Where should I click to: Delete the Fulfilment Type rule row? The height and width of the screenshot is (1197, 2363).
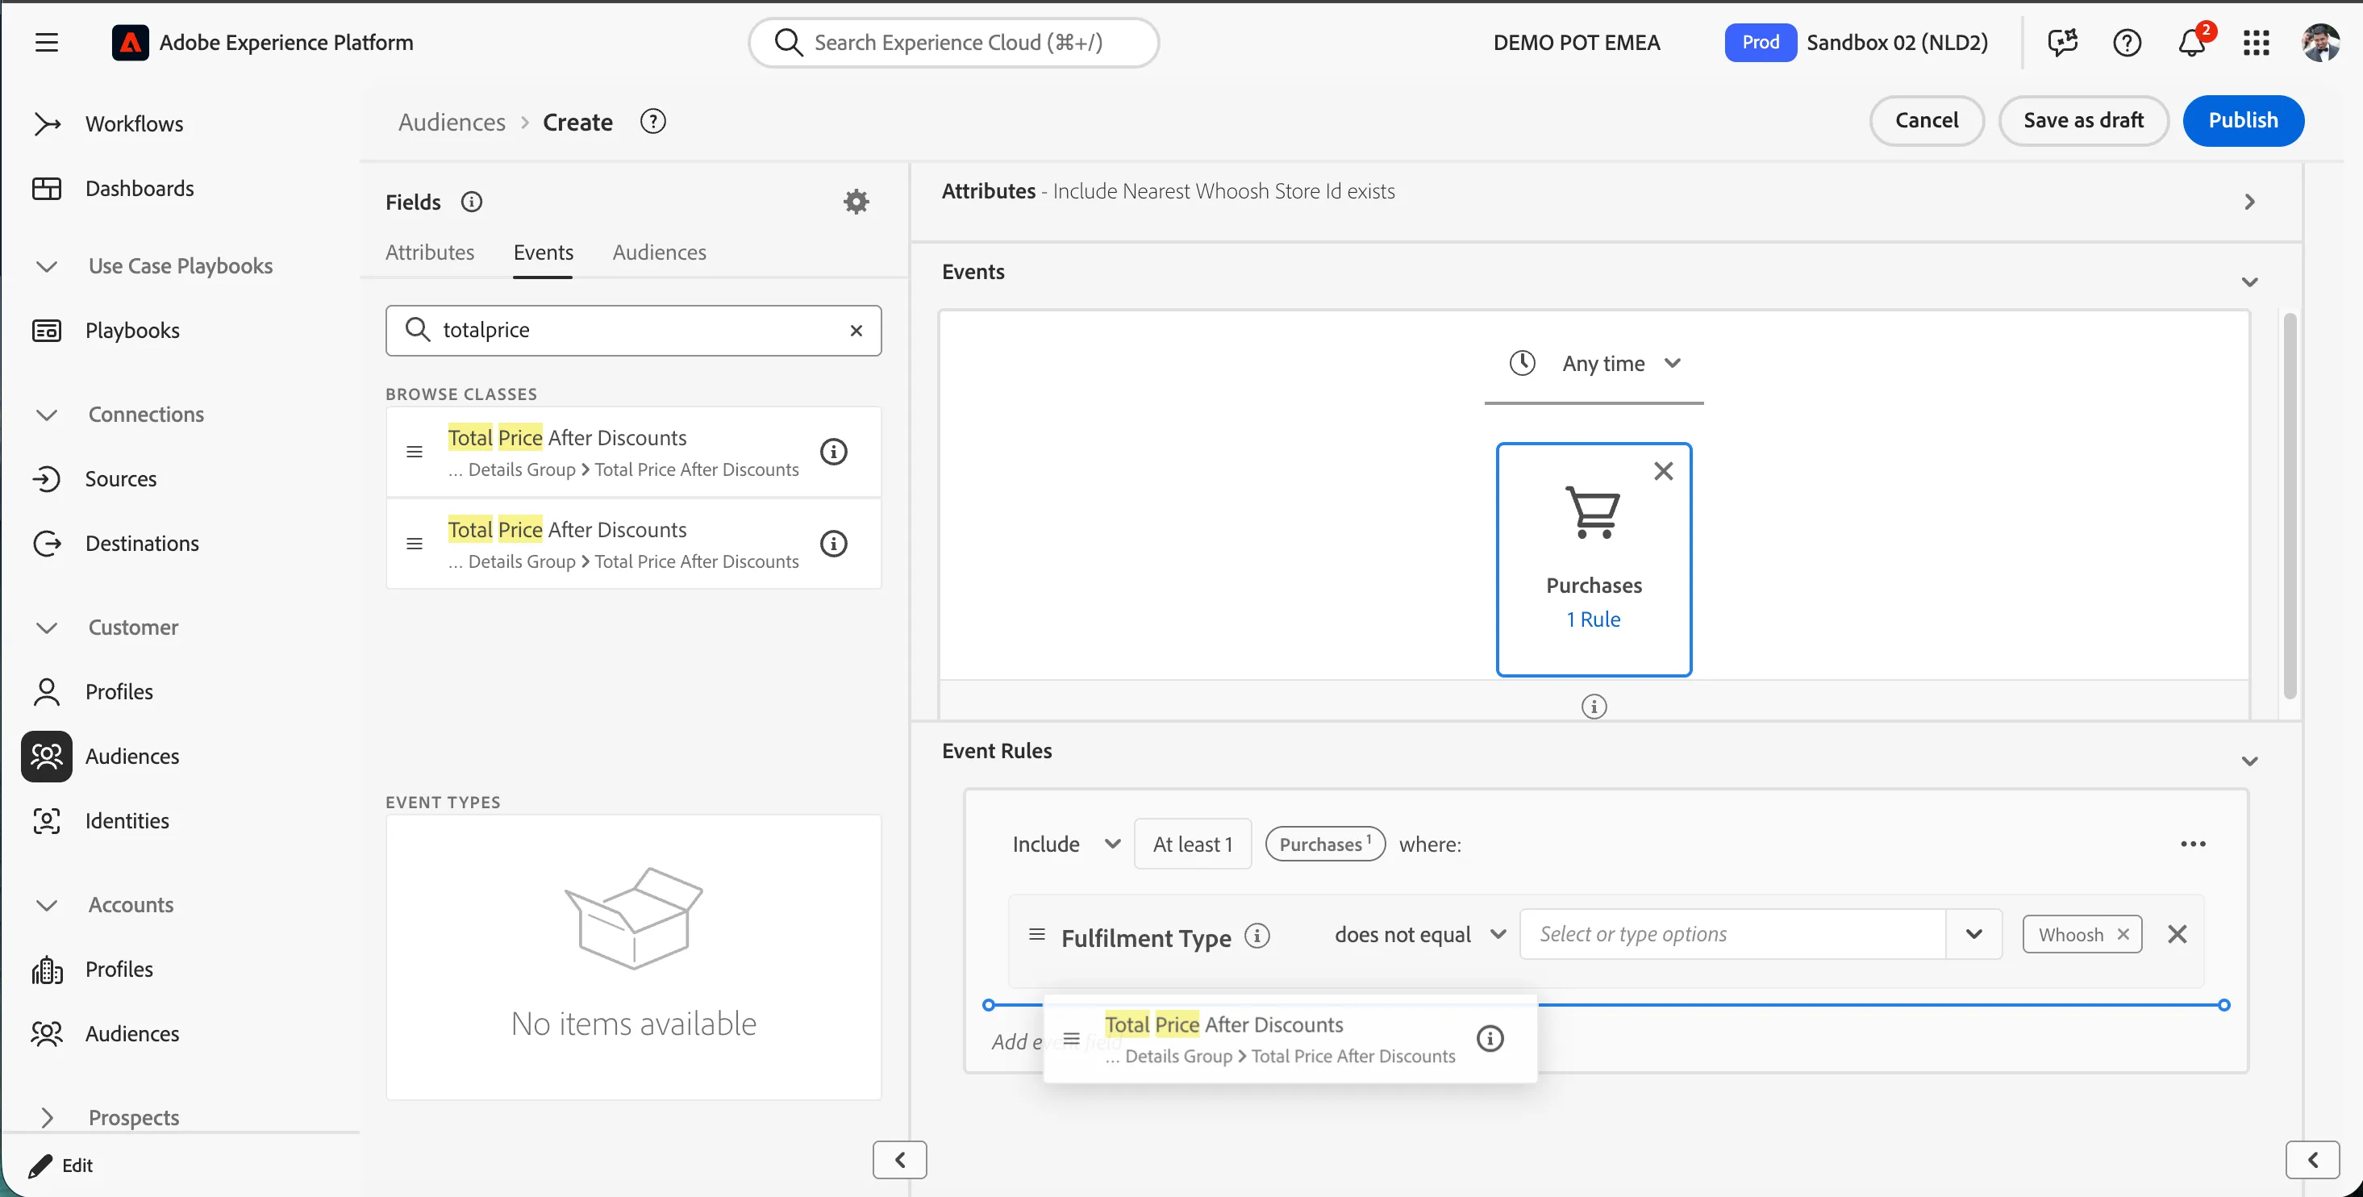(x=2177, y=934)
